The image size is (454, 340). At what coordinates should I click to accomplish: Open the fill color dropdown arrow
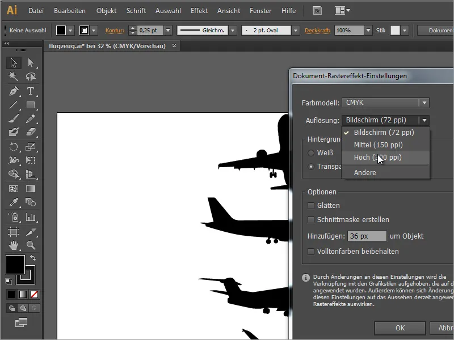(x=70, y=30)
